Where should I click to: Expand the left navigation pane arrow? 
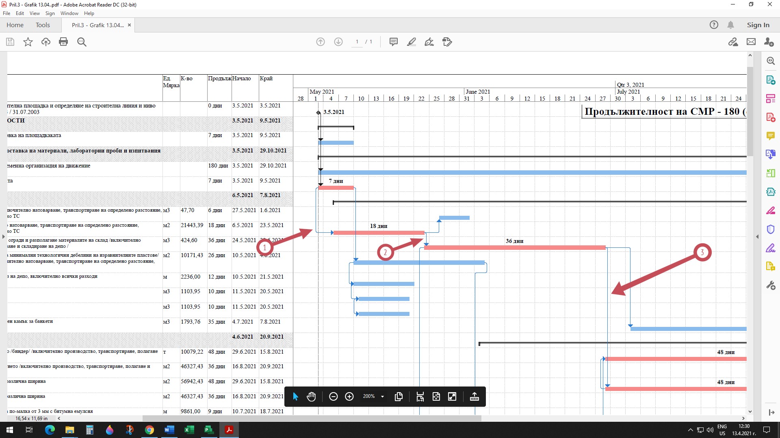click(x=4, y=236)
